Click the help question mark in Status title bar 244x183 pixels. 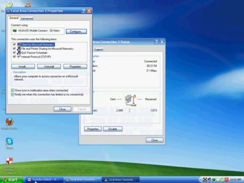click(x=156, y=42)
